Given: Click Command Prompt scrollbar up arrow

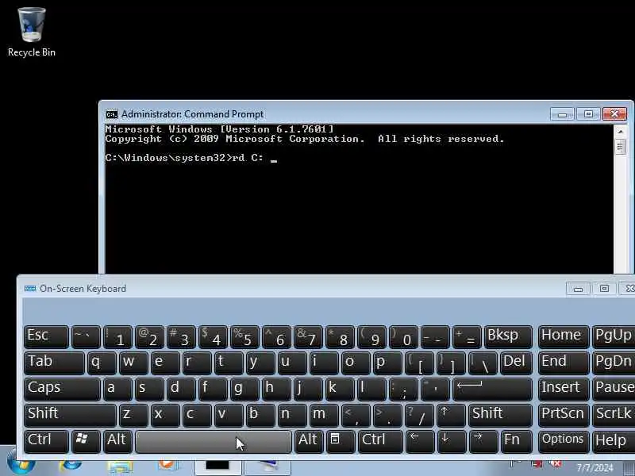Looking at the screenshot, I should coord(620,131).
